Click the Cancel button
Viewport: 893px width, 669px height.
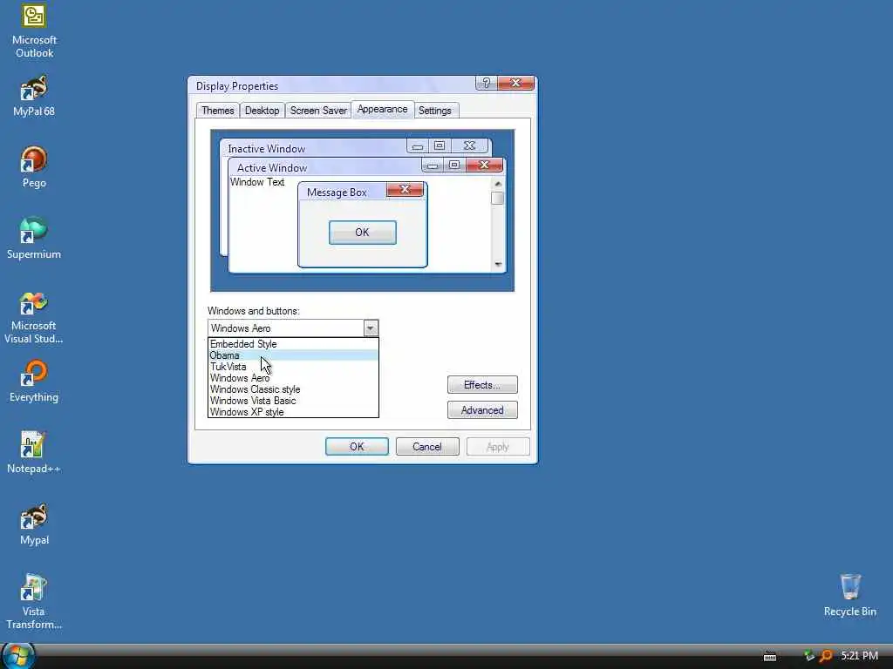pyautogui.click(x=427, y=447)
